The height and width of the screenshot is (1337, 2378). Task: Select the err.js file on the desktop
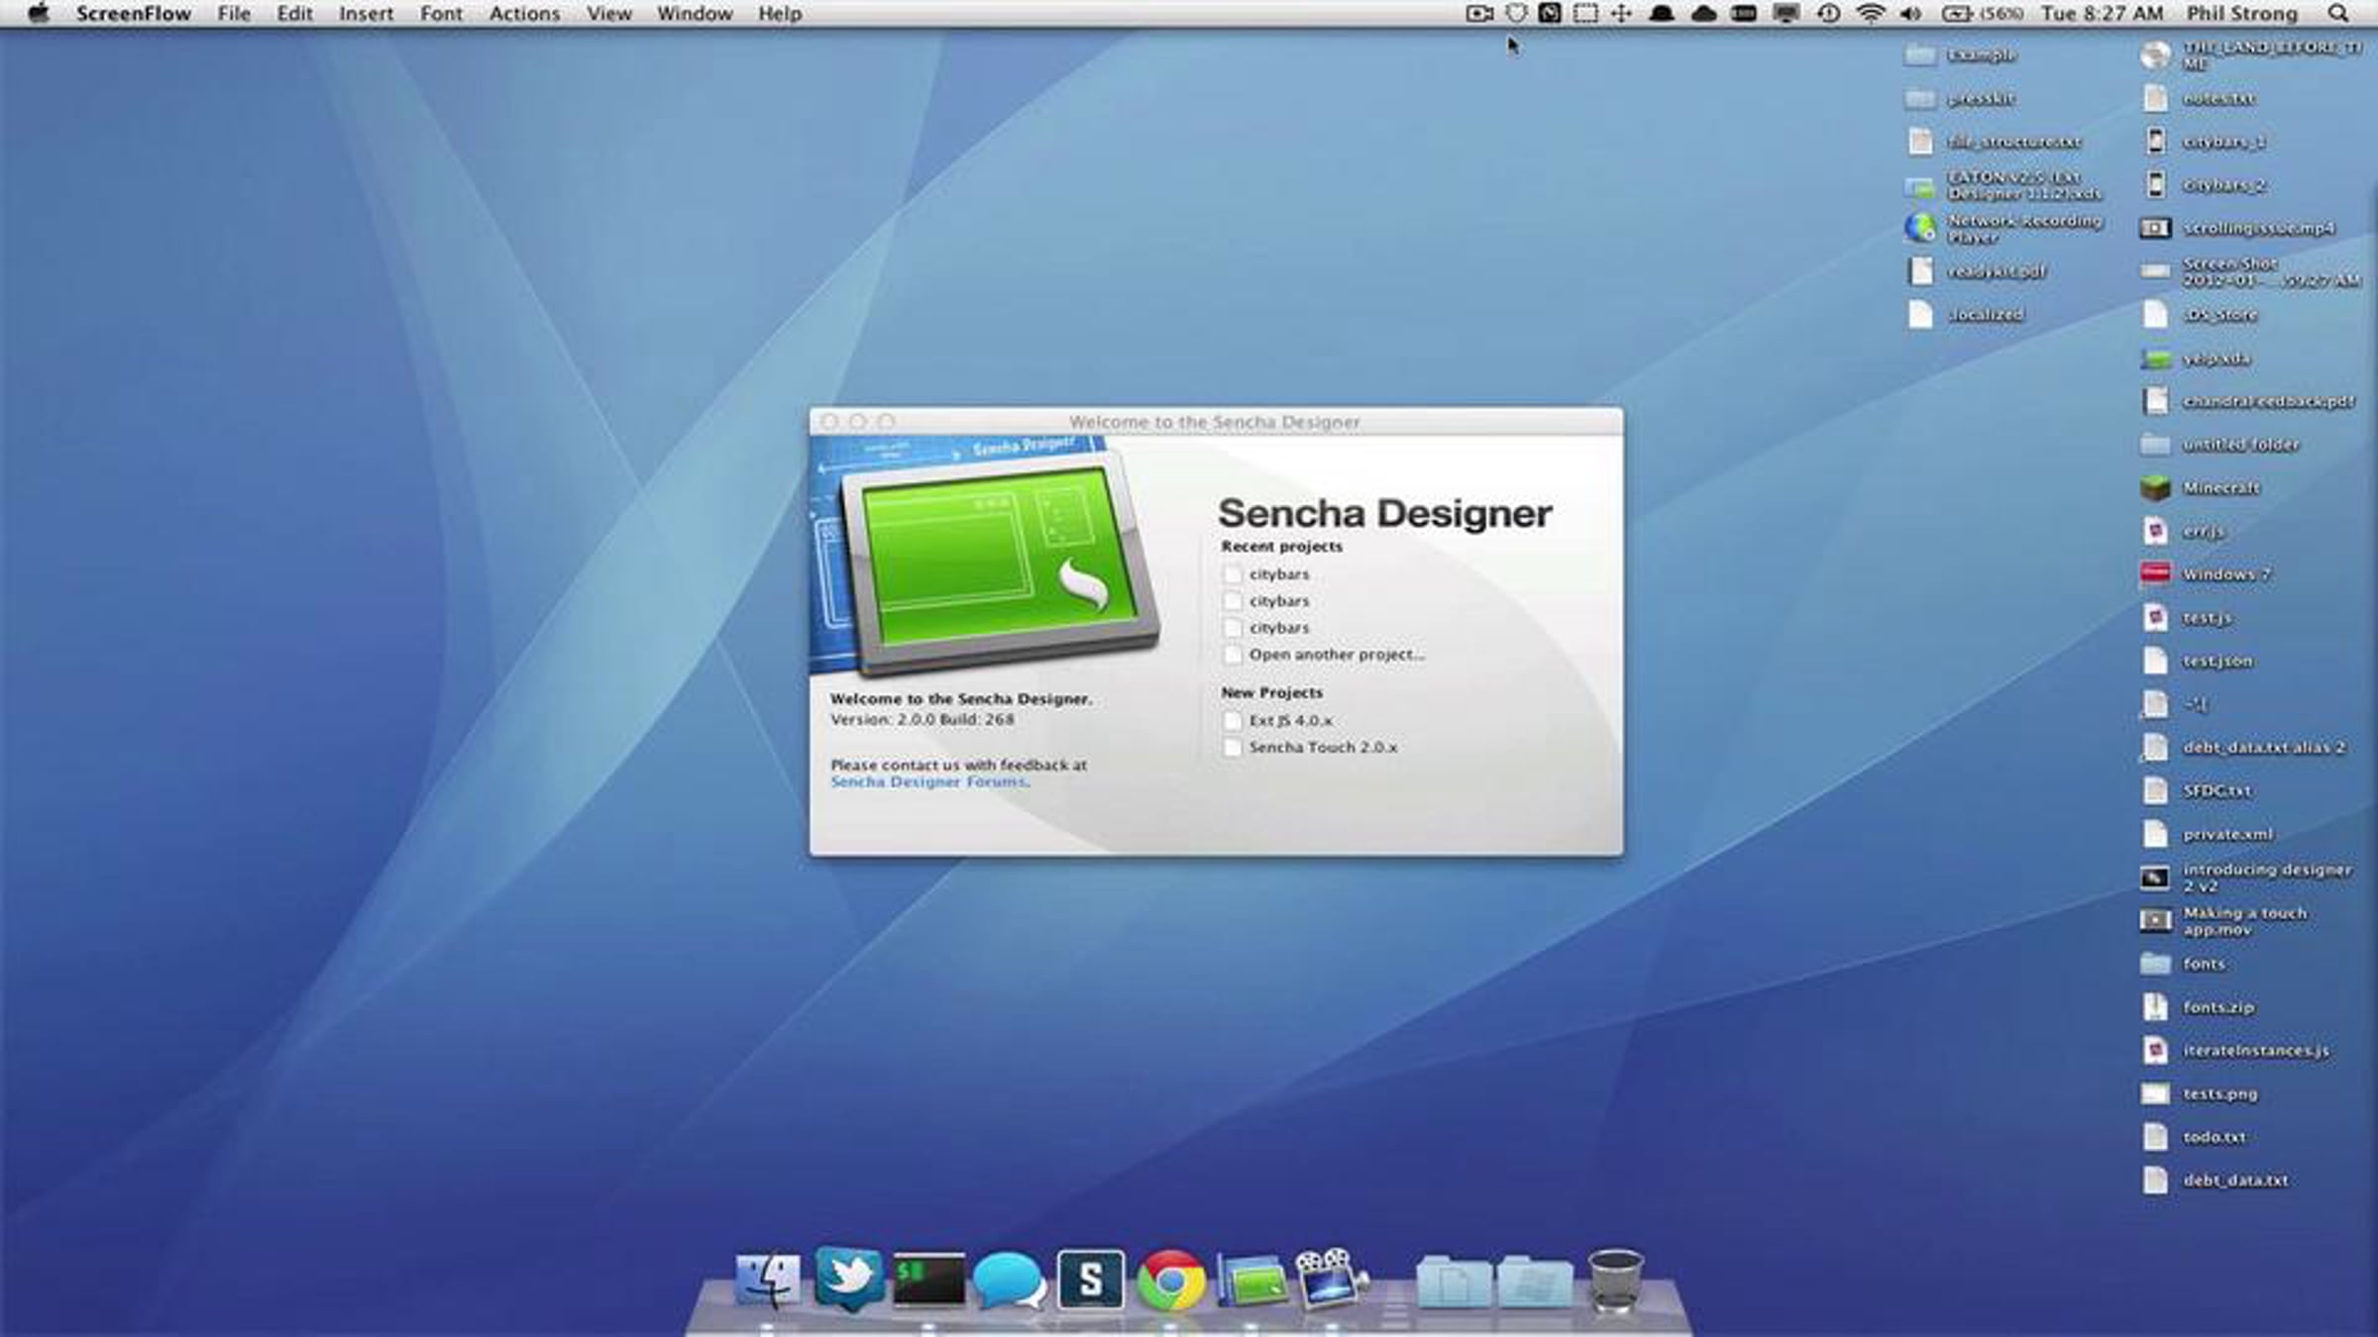pos(2155,531)
